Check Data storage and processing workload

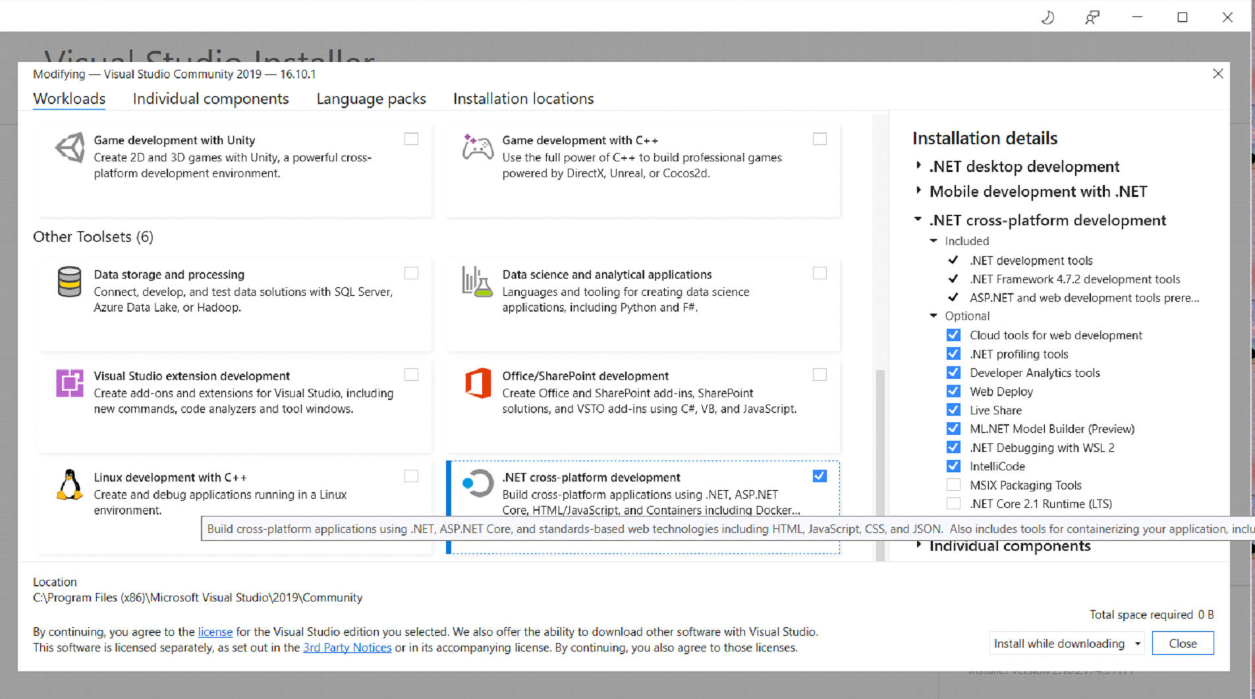[411, 273]
